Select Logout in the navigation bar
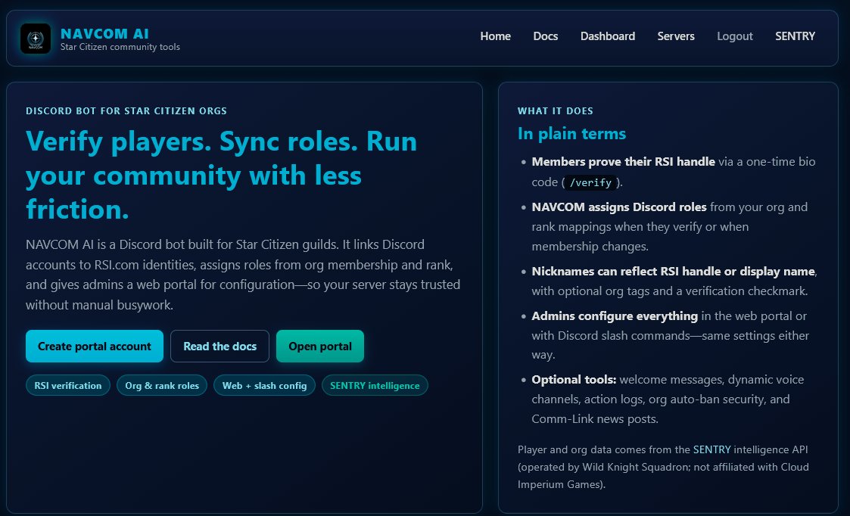This screenshot has height=516, width=850. pyautogui.click(x=734, y=36)
